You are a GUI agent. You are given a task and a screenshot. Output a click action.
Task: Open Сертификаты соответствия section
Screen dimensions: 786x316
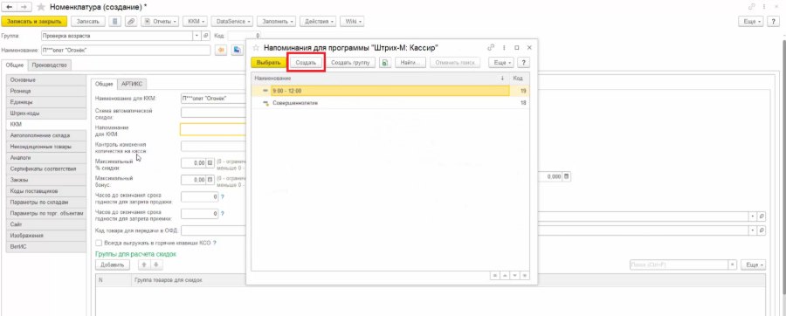point(46,168)
